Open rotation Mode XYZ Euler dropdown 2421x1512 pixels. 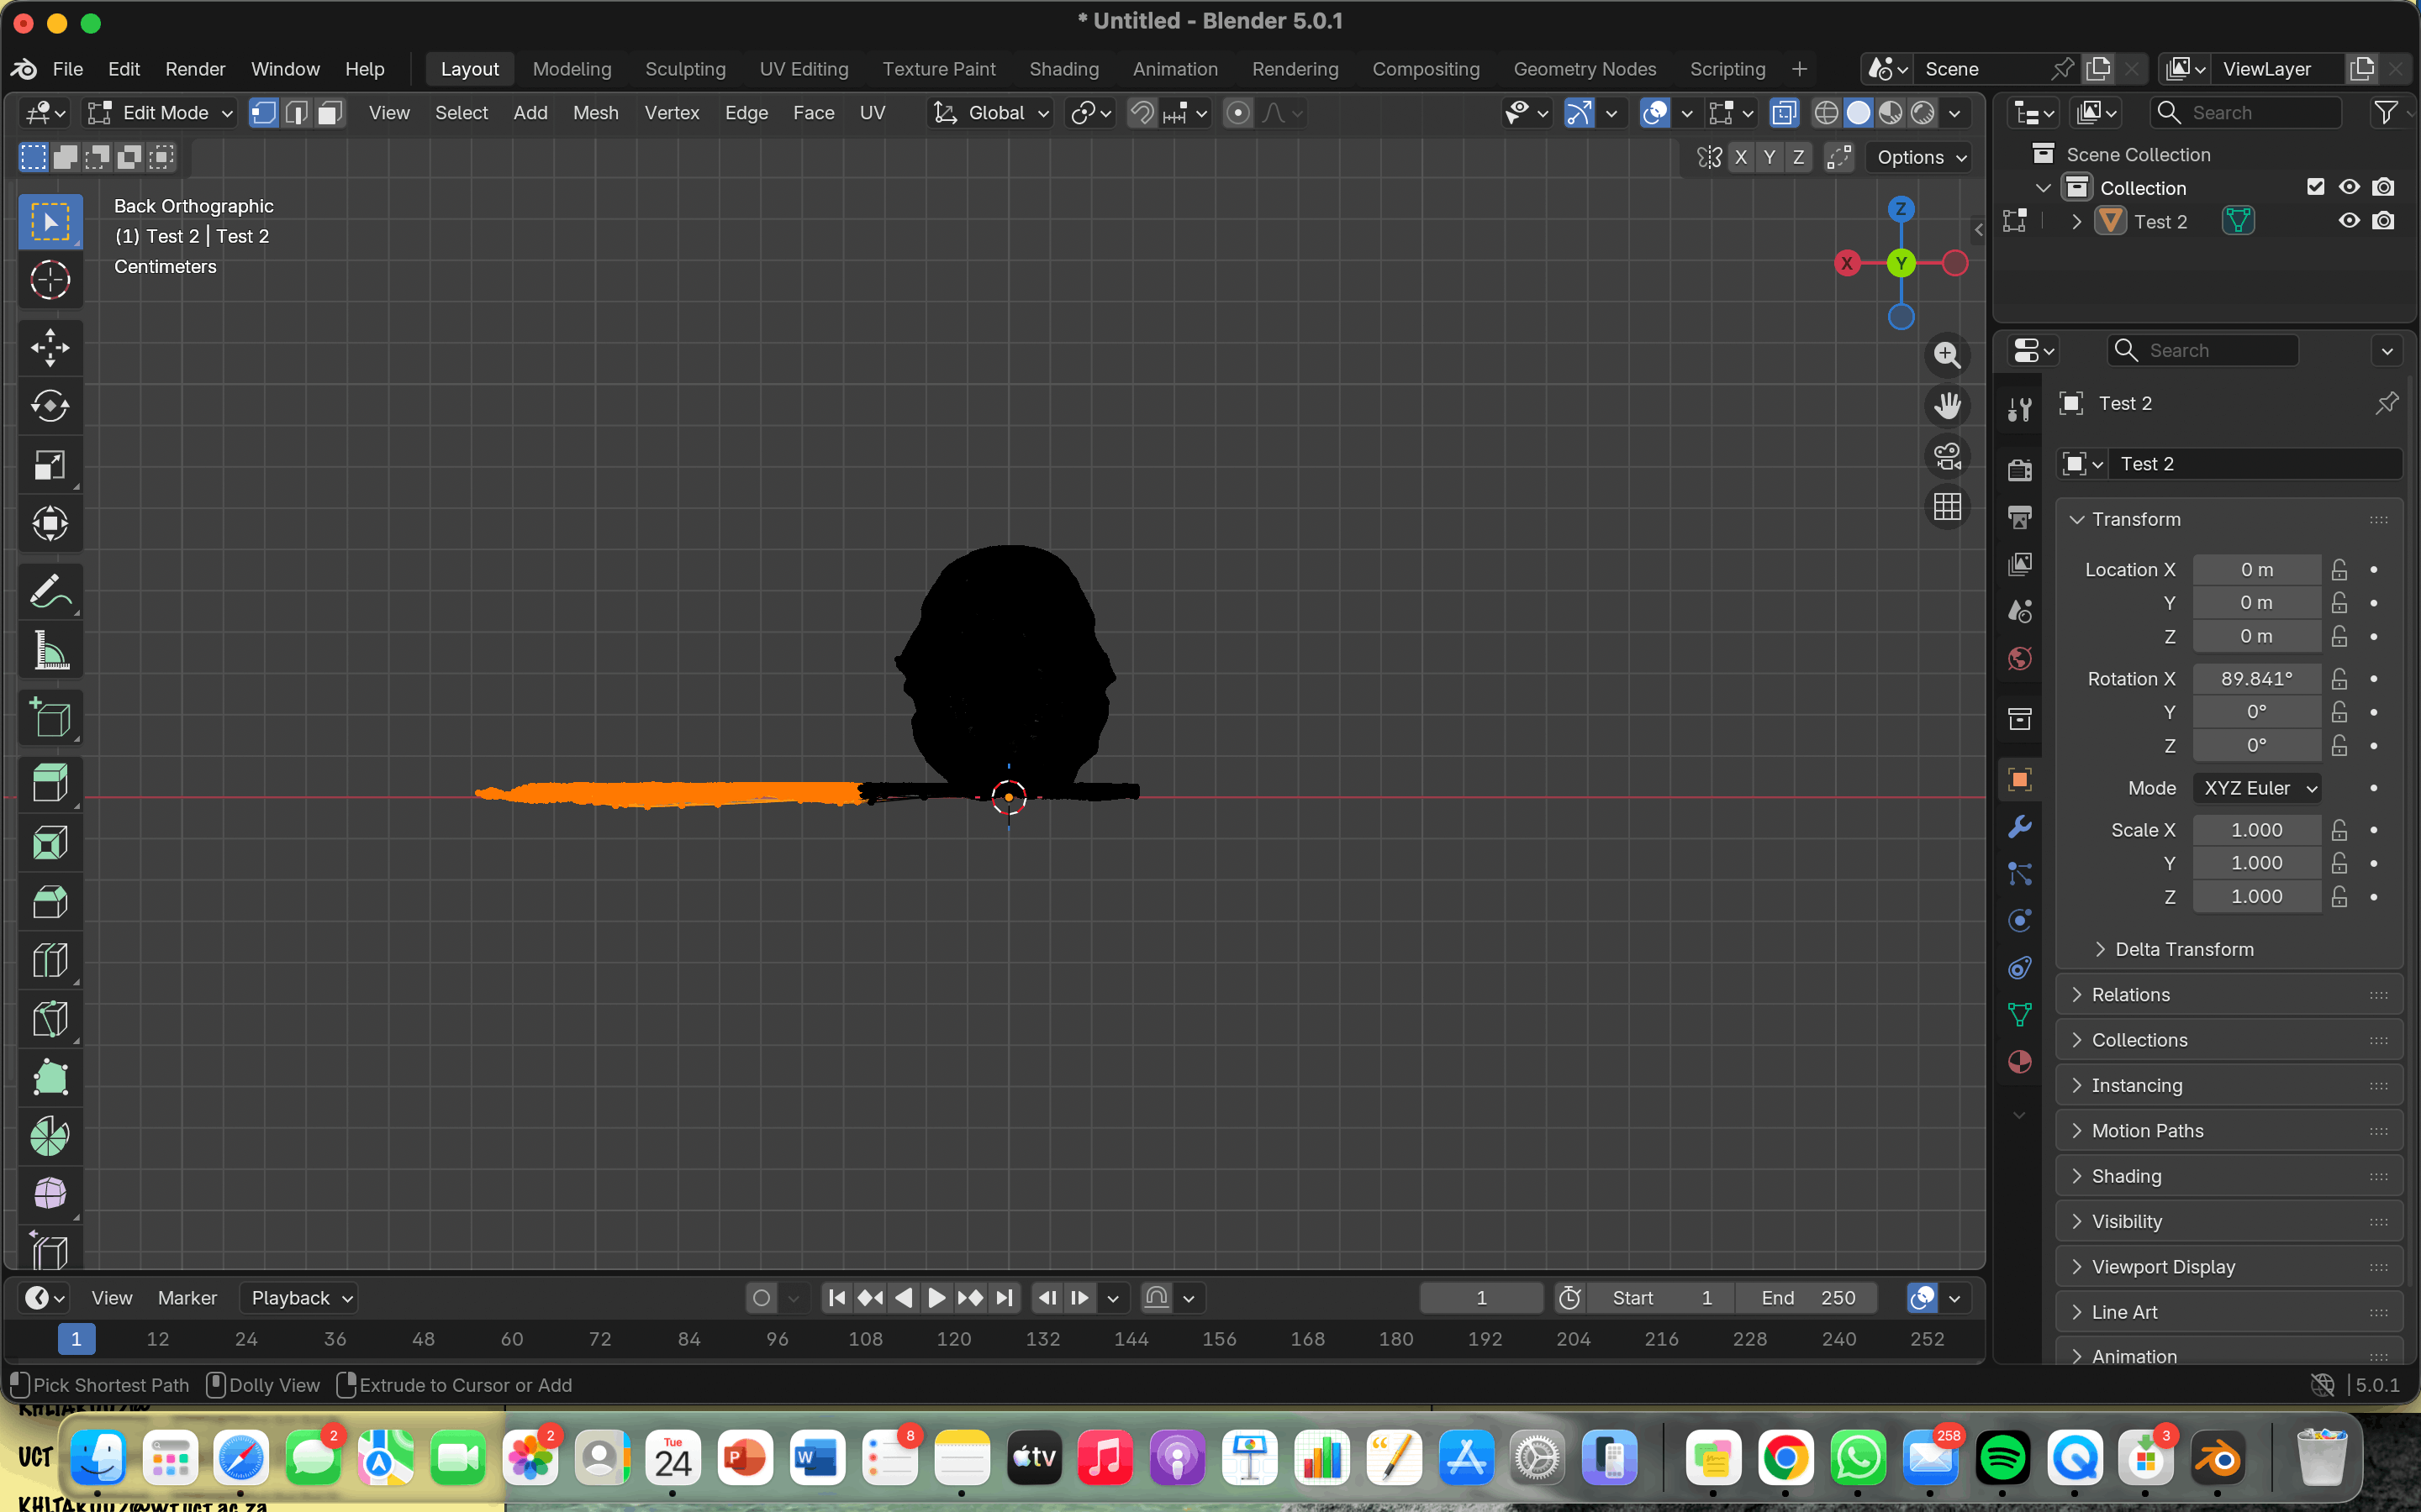[2259, 788]
